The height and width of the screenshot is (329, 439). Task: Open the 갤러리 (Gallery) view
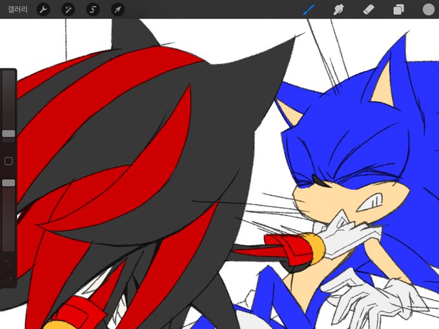[17, 10]
